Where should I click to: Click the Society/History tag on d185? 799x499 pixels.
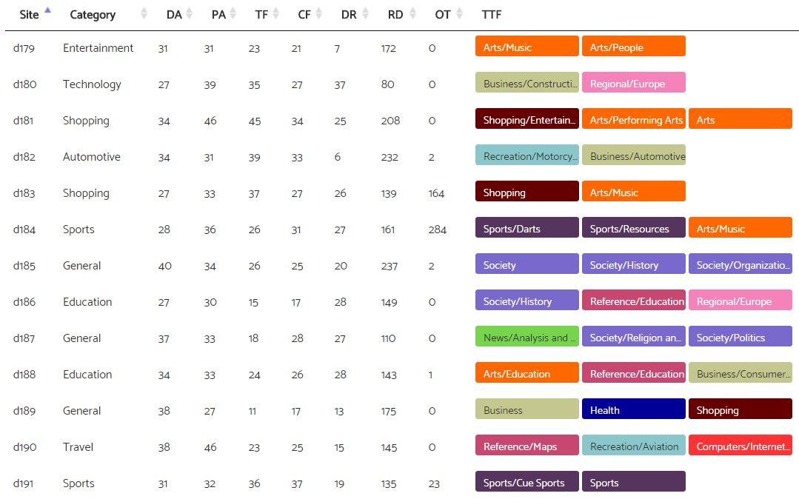pos(633,264)
